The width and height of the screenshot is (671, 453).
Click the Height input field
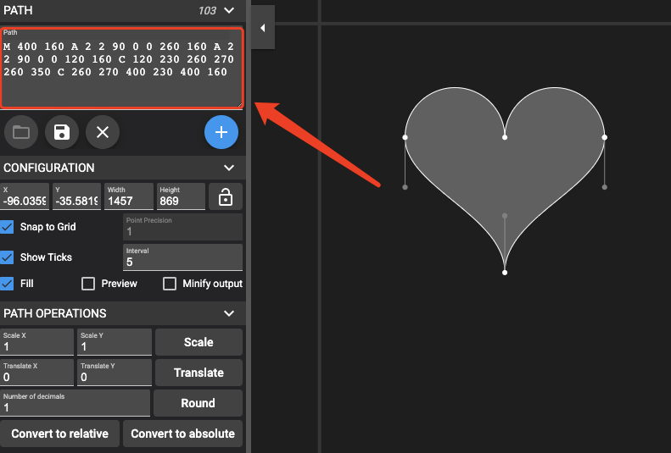181,196
